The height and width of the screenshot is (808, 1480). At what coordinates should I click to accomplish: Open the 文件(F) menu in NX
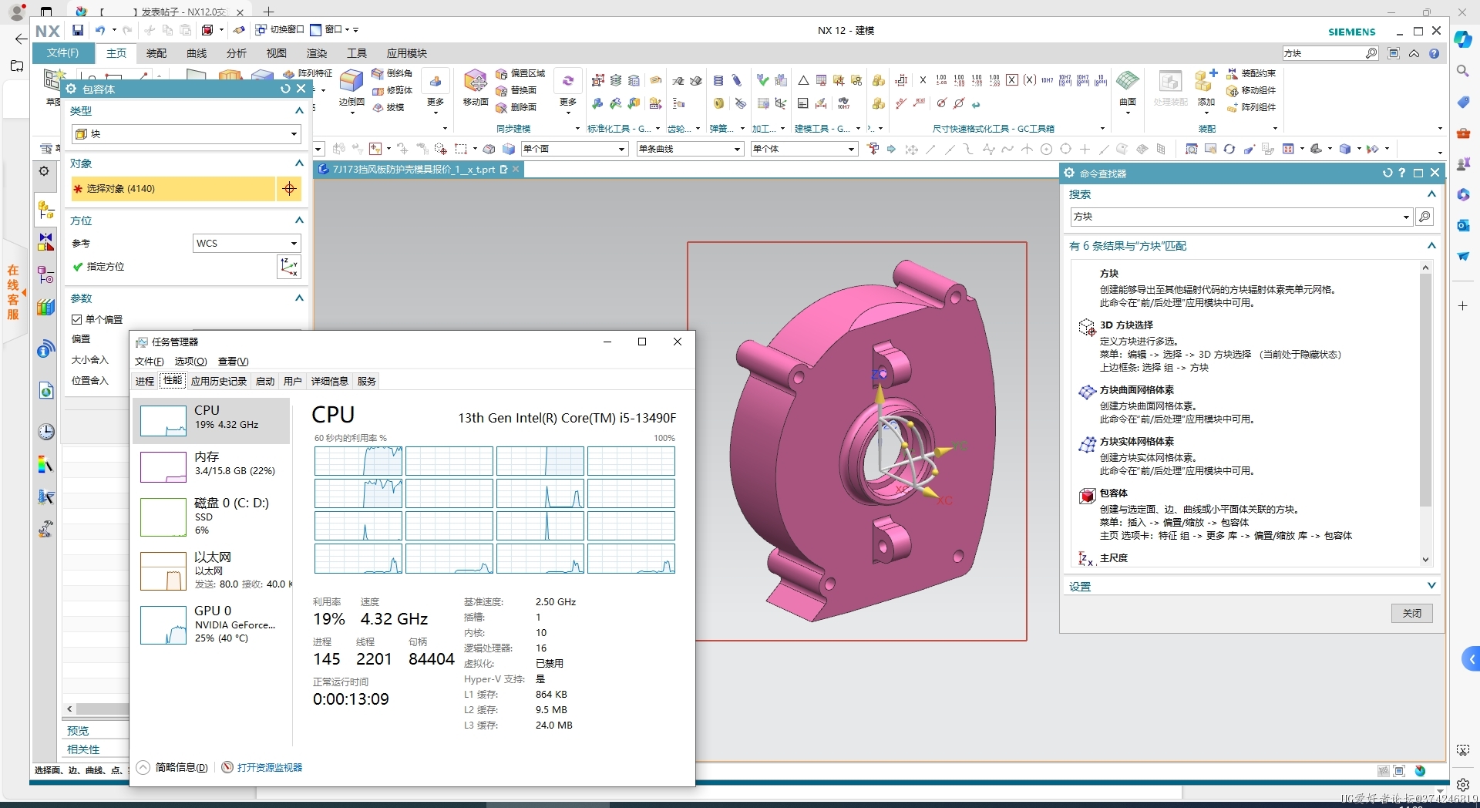[x=63, y=53]
